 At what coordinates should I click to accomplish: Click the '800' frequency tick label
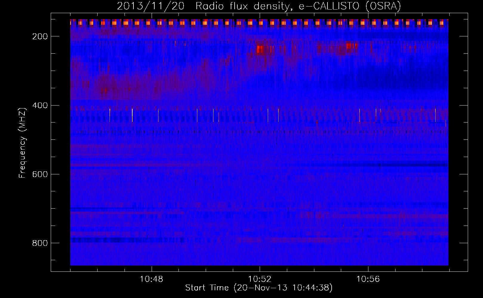(x=40, y=243)
